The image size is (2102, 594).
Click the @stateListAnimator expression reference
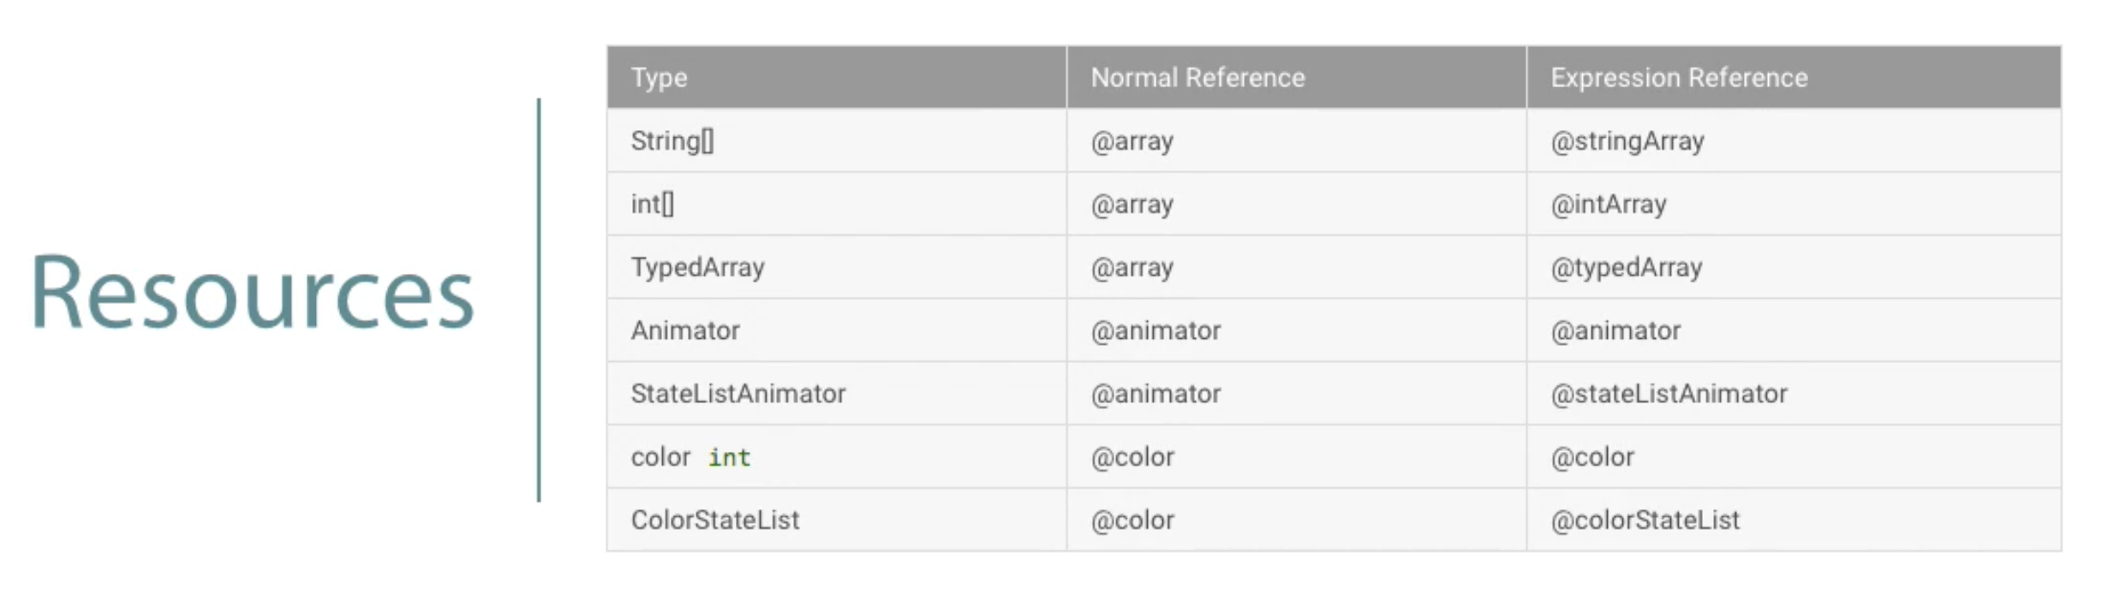pyautogui.click(x=1669, y=394)
